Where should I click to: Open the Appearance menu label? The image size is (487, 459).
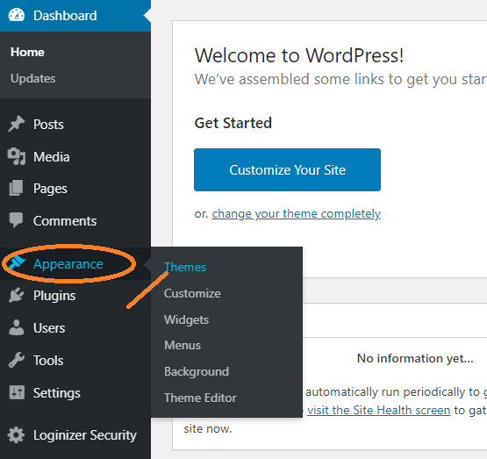[68, 264]
